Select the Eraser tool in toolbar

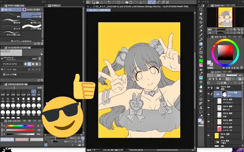(201, 44)
